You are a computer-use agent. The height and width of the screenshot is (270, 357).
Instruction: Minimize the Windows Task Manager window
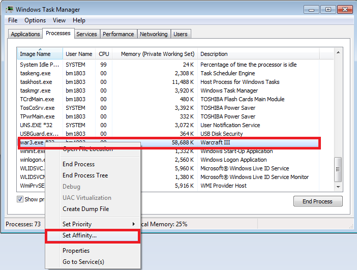311,10
